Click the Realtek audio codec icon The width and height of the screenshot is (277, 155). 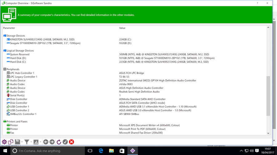(8, 92)
